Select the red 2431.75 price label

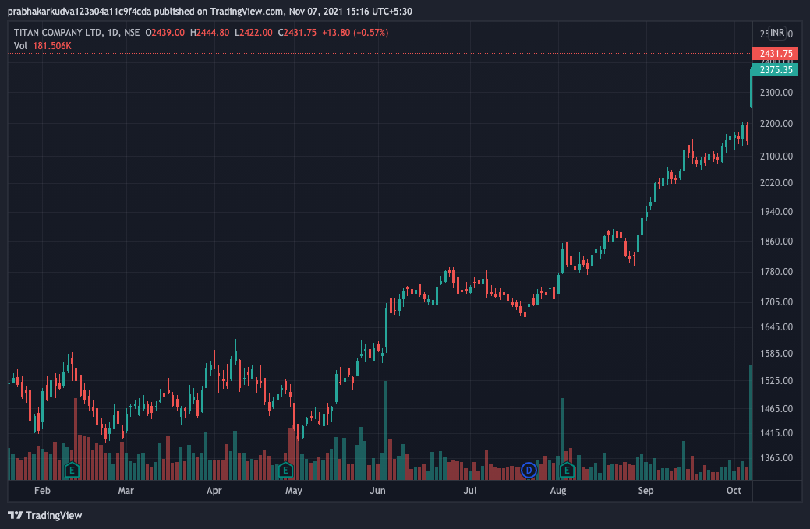776,53
